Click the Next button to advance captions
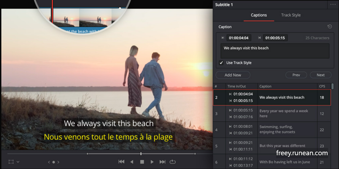 (x=320, y=75)
